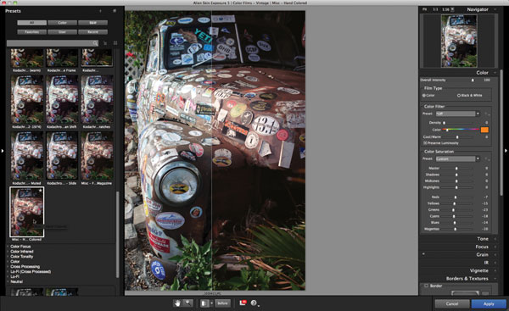The image size is (509, 311).
Task: Expand the Color Tonality preset category
Action: [21, 257]
